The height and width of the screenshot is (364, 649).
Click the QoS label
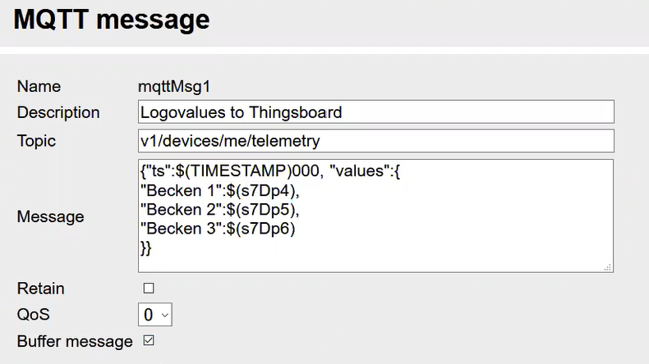click(33, 315)
